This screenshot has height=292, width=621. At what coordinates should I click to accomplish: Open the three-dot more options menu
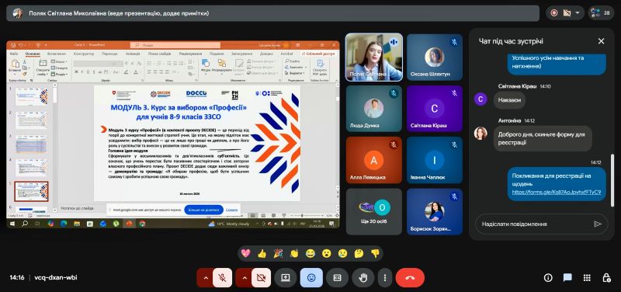[x=384, y=278]
